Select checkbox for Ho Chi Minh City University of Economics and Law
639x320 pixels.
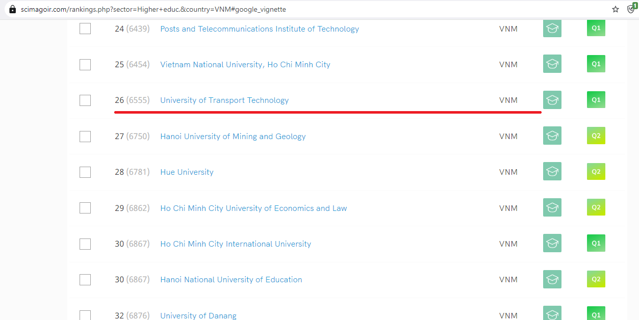click(x=85, y=208)
